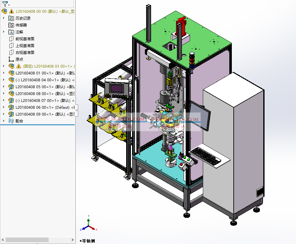Expand the L20160408 01 00 component
Image resolution: width=296 pixels, height=244 pixels.
pos(4,73)
